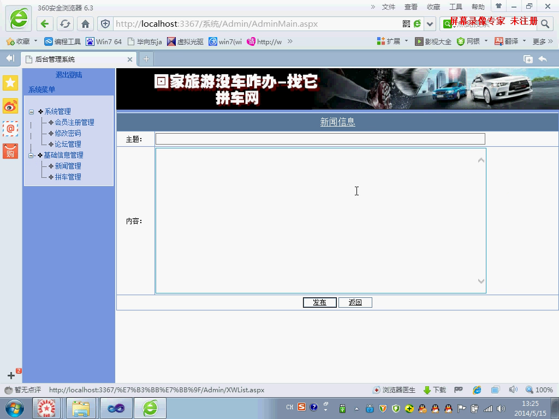Open the 虚拟光驱 bookmark
Viewport: 559px width, 419px height.
[x=186, y=41]
